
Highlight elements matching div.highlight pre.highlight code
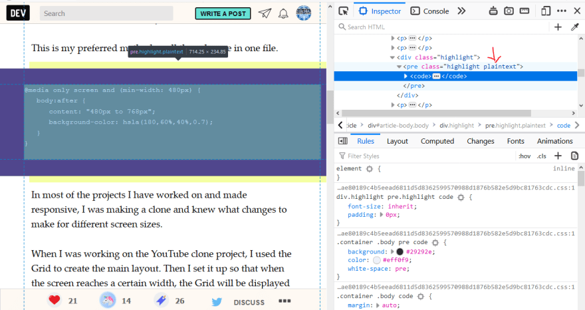[x=461, y=197]
